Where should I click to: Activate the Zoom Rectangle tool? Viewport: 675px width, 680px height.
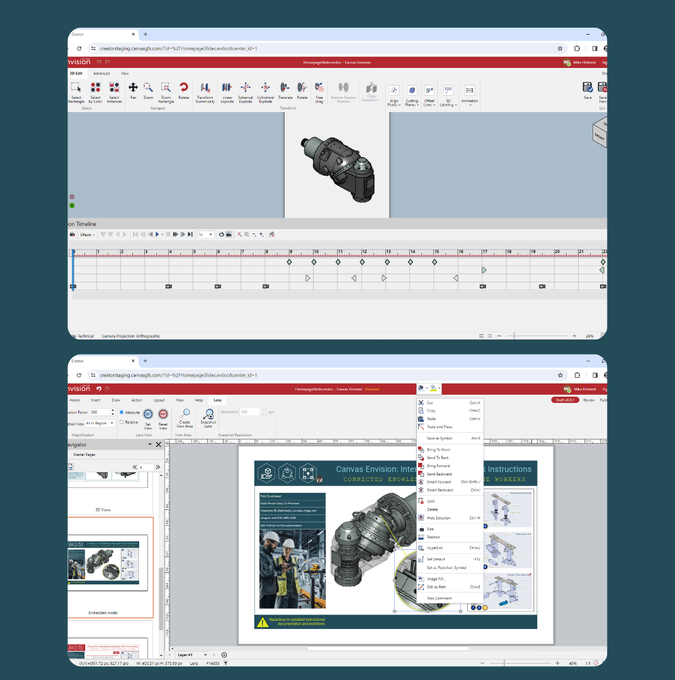coord(165,93)
